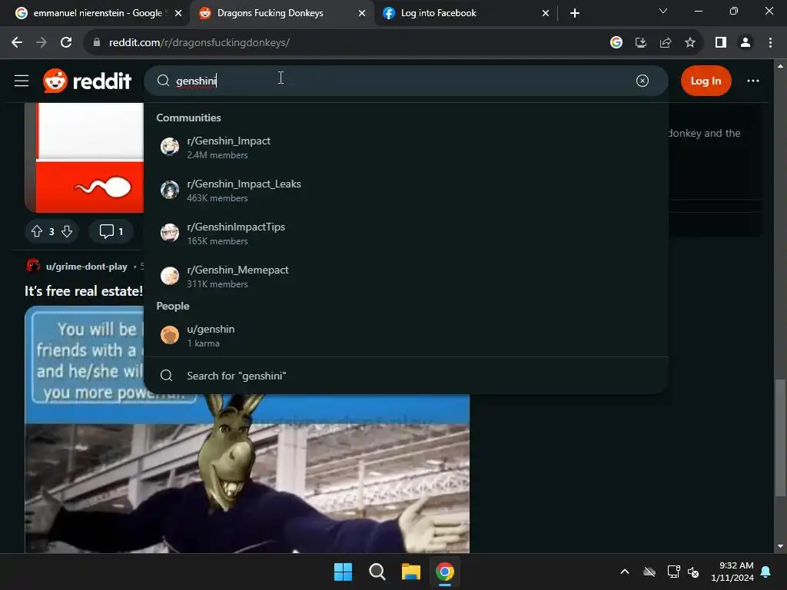Click the Chrome icon in the taskbar
Screen dimensions: 787x590
click(445, 572)
